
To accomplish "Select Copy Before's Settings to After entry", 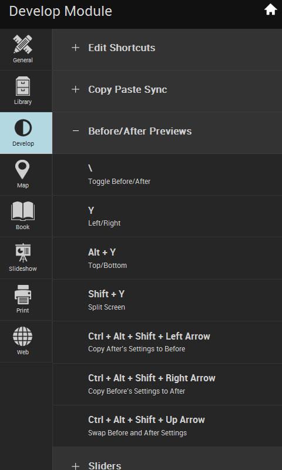I will 167,384.
